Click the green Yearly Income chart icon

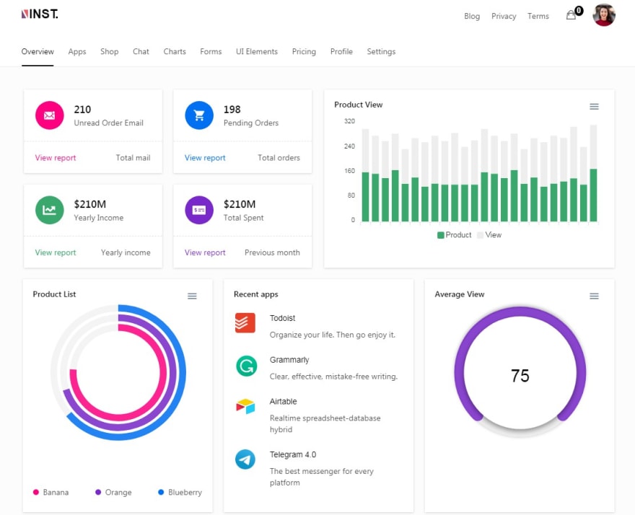tap(49, 210)
